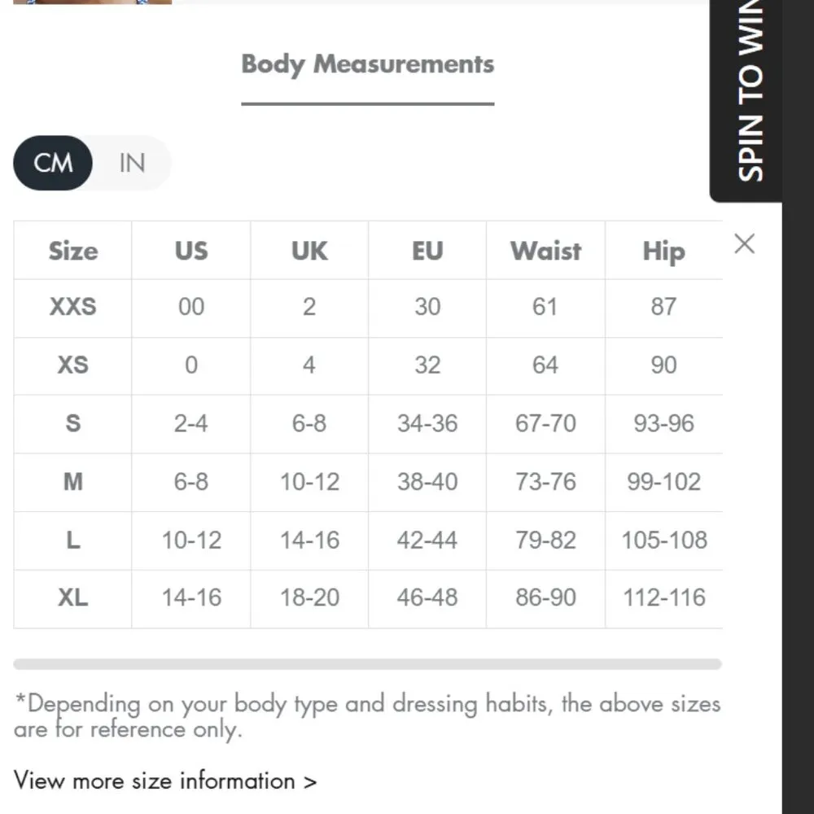
Task: Click the EU column header
Action: point(427,251)
